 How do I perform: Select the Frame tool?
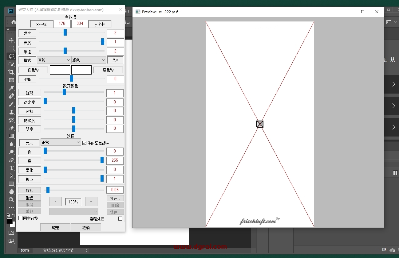pyautogui.click(x=11, y=80)
